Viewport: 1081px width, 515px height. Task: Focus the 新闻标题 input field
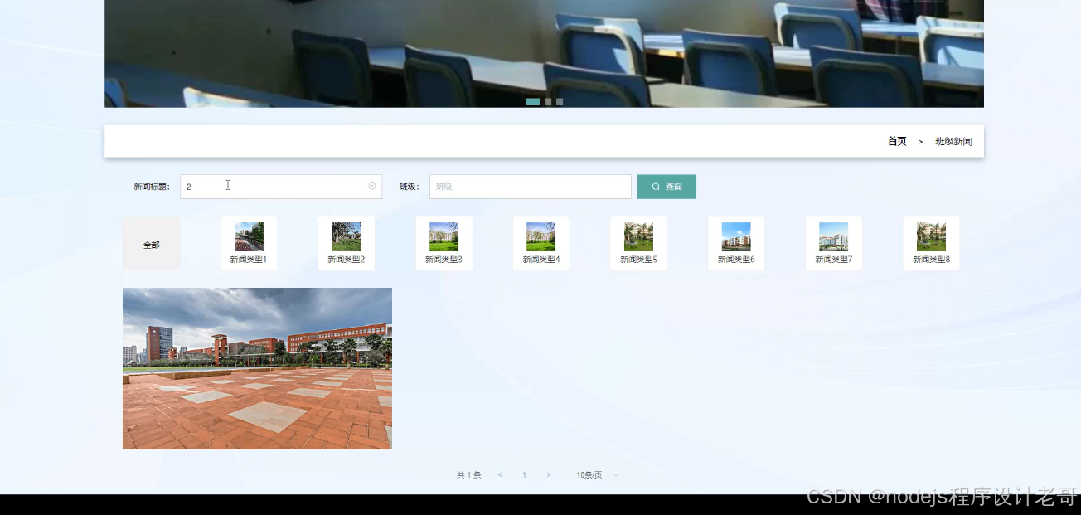point(281,187)
